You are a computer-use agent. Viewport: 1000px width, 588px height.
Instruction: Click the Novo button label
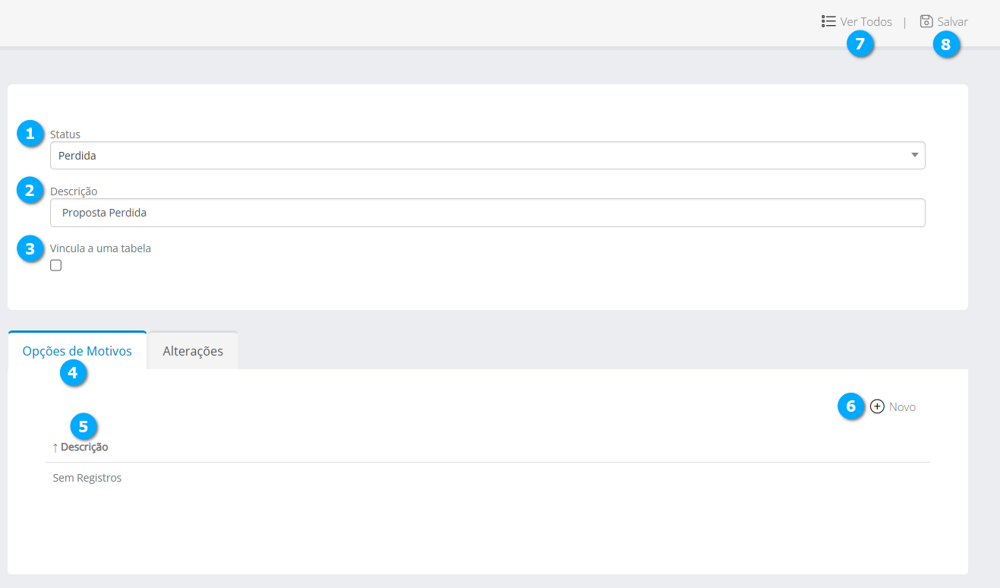tap(902, 407)
